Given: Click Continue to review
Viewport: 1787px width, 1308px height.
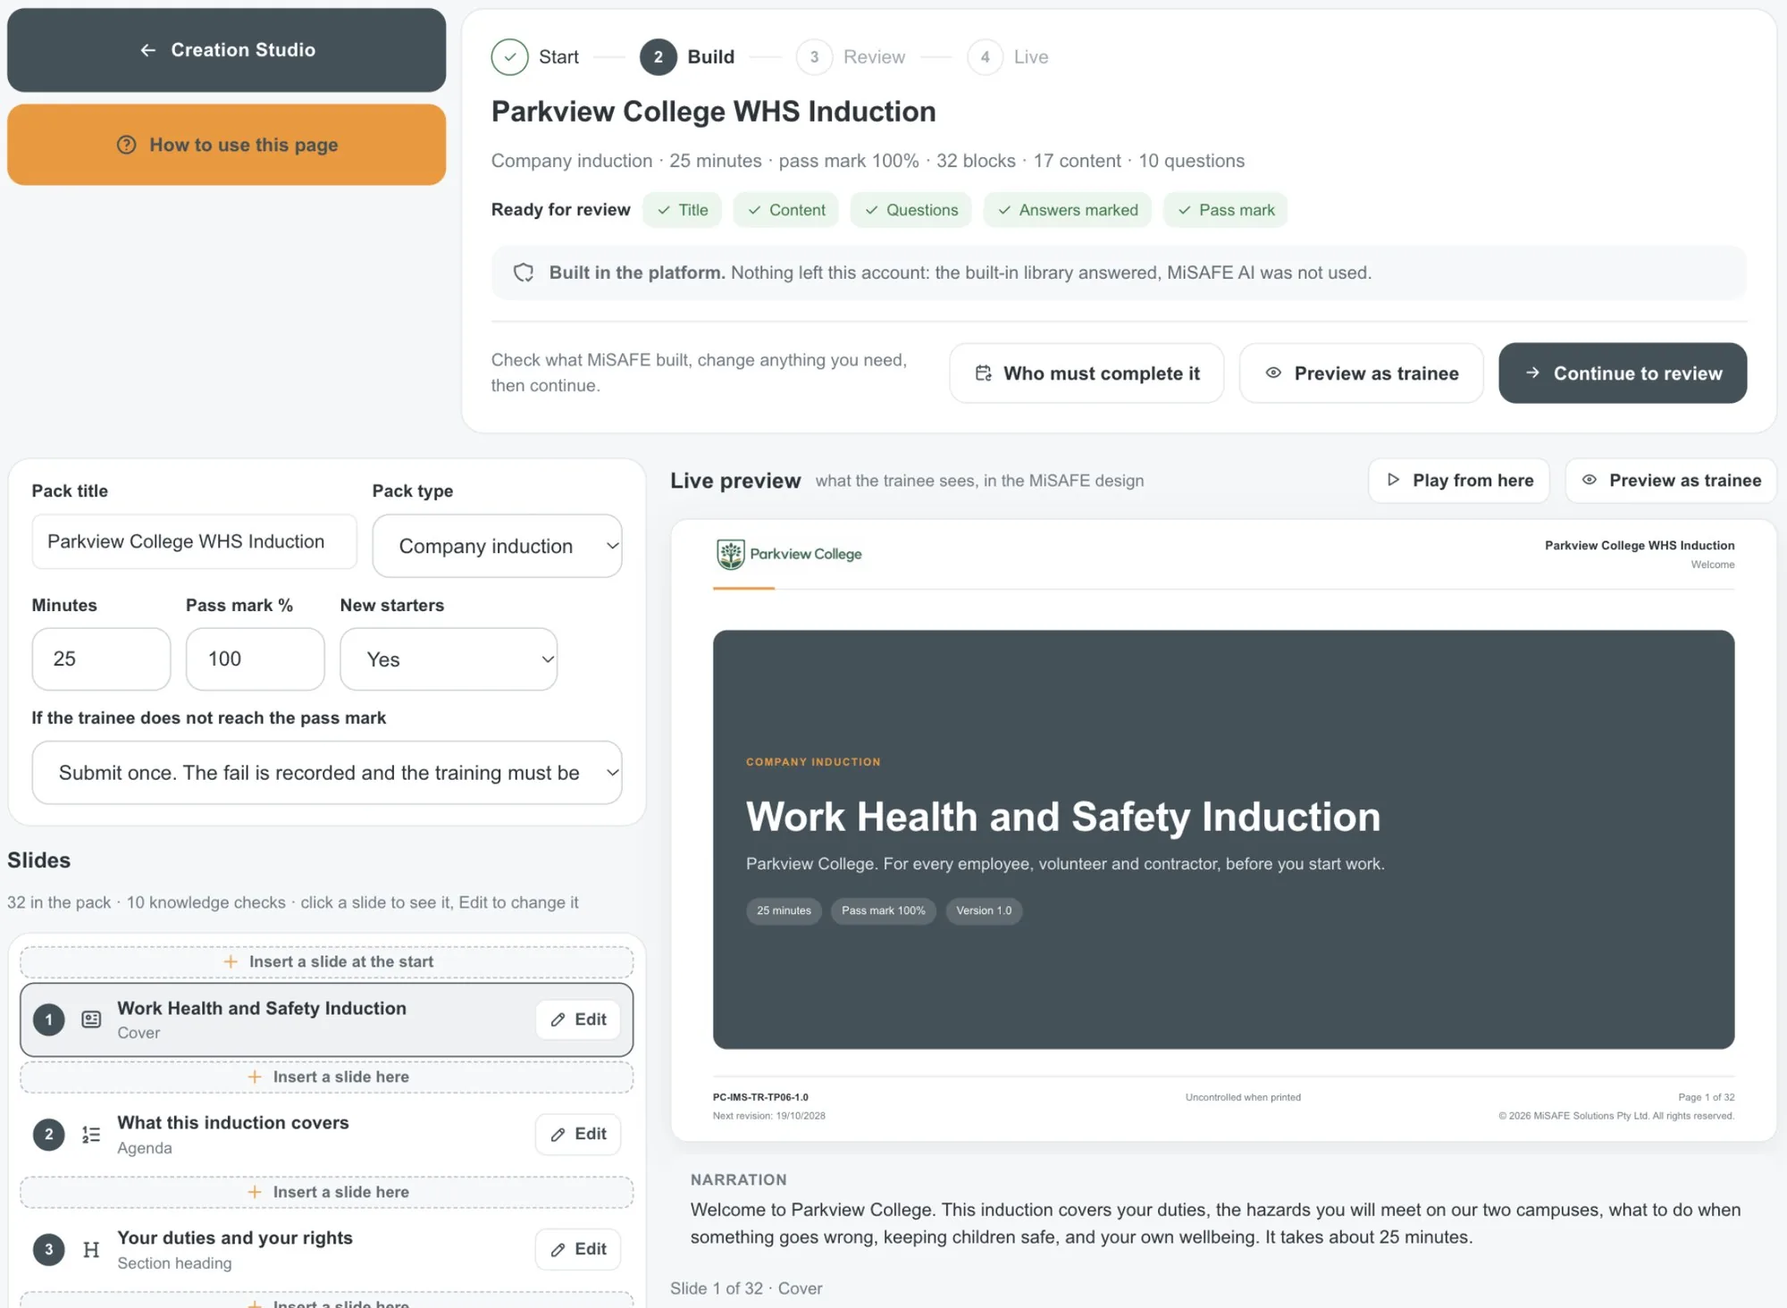Looking at the screenshot, I should [1623, 373].
